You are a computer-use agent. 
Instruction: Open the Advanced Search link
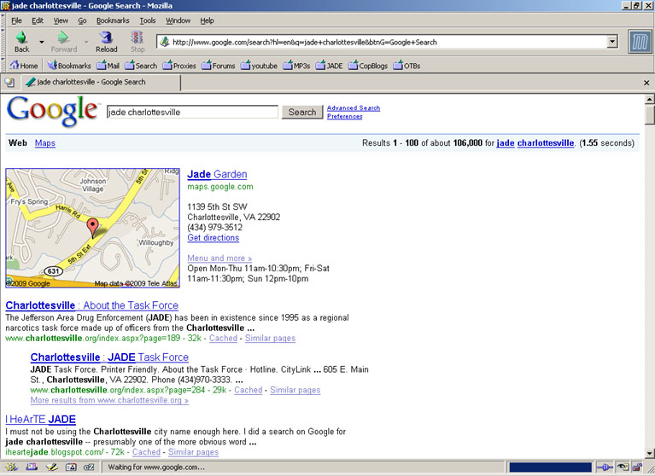click(x=354, y=107)
